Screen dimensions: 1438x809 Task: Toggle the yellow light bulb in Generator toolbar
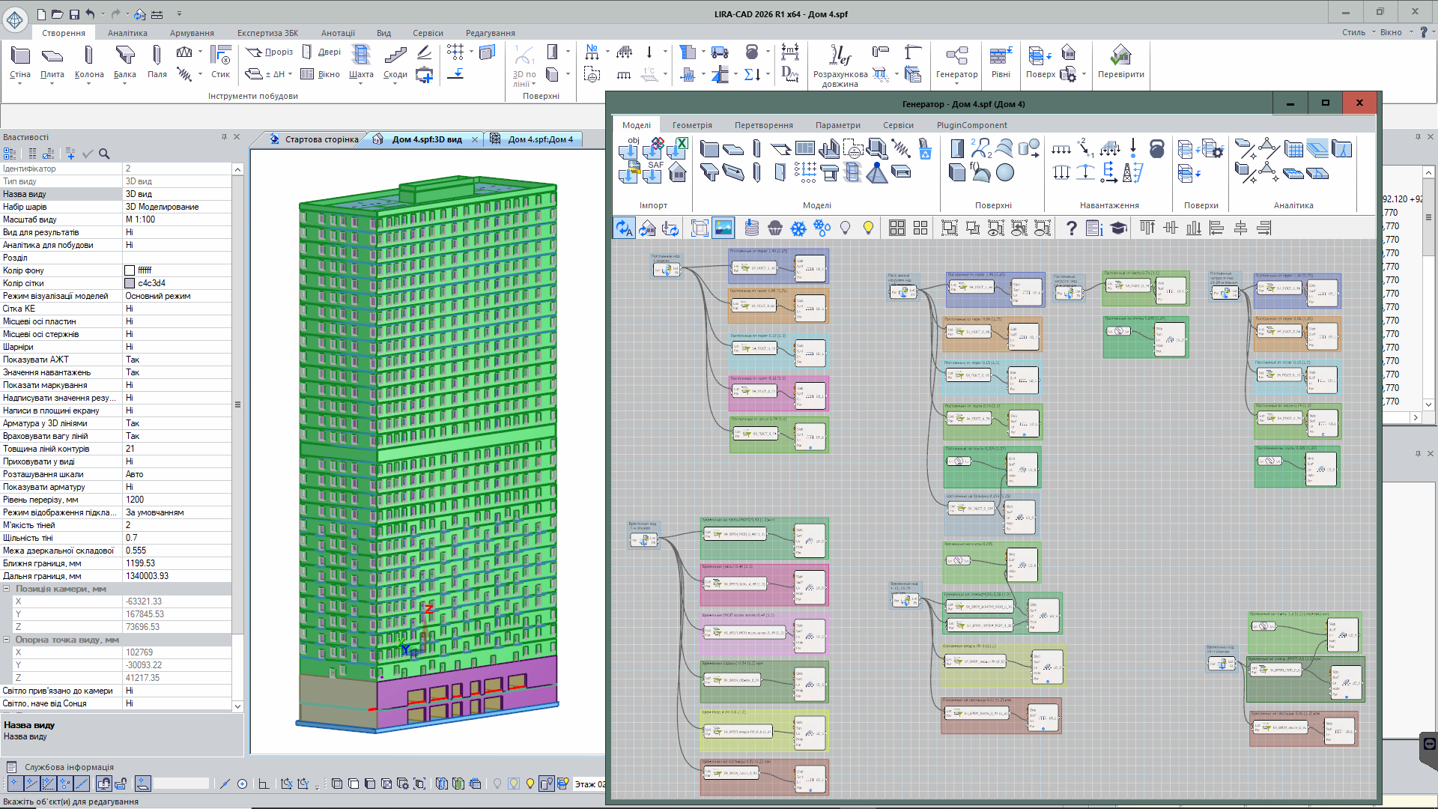click(x=868, y=228)
